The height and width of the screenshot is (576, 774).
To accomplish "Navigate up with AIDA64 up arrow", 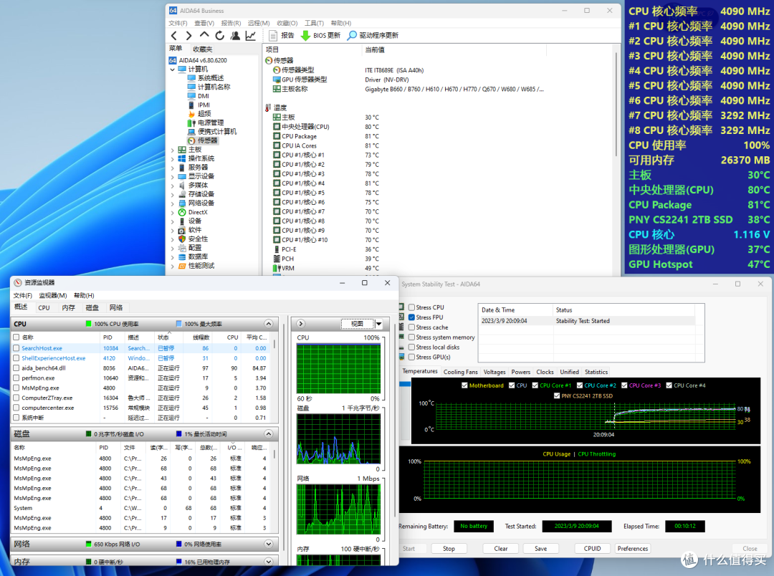I will [x=204, y=35].
